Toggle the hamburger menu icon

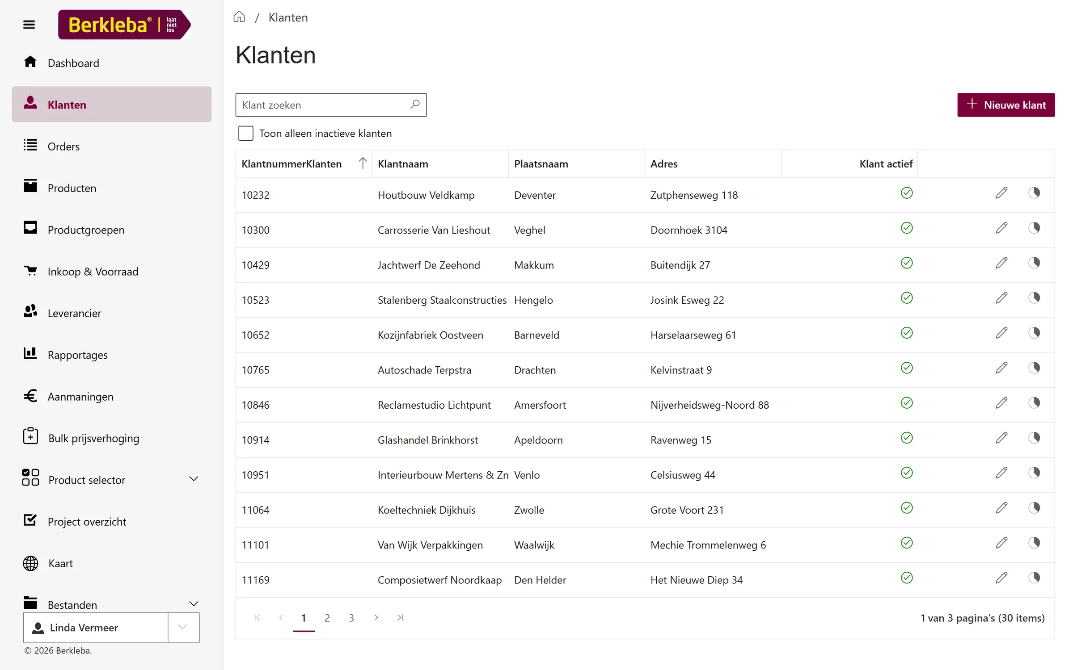point(29,25)
